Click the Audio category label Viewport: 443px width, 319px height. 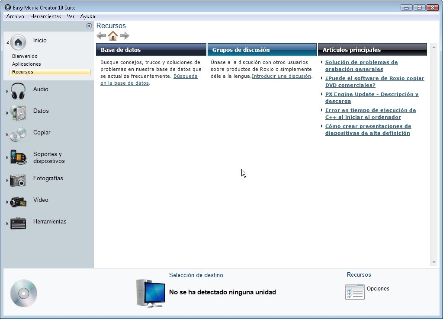click(x=41, y=89)
